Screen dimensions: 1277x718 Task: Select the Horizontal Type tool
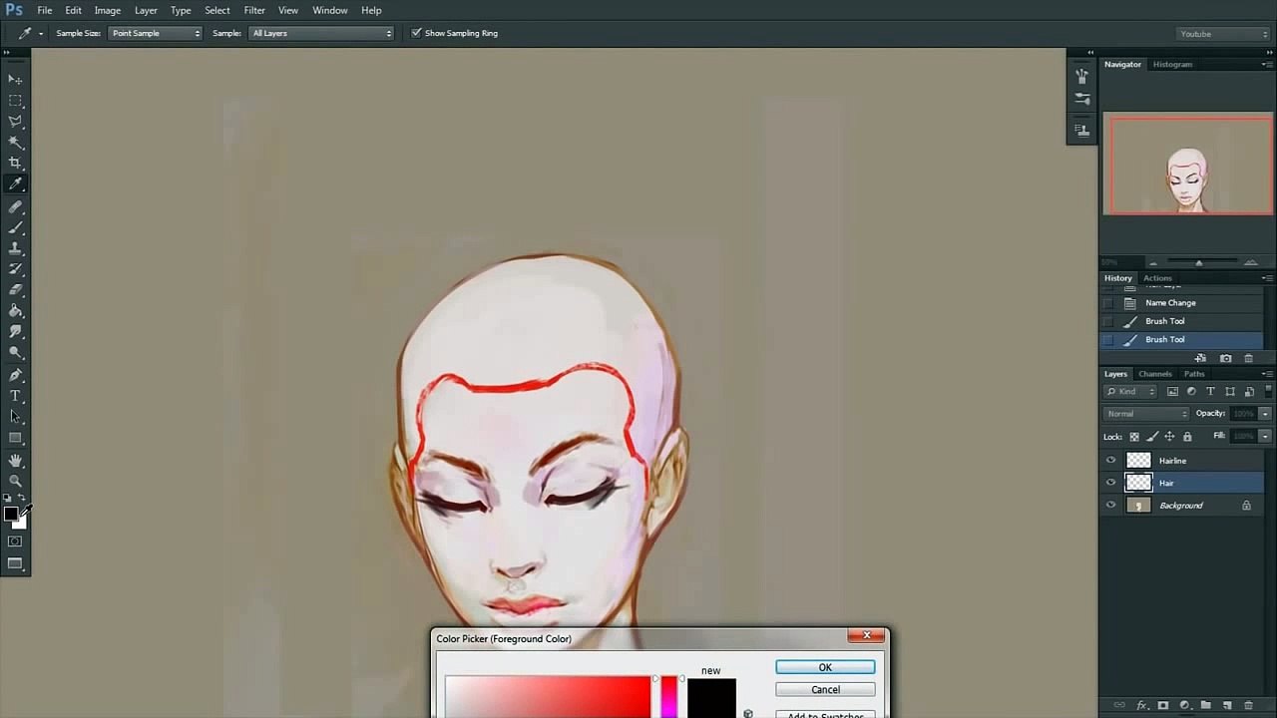(x=15, y=397)
